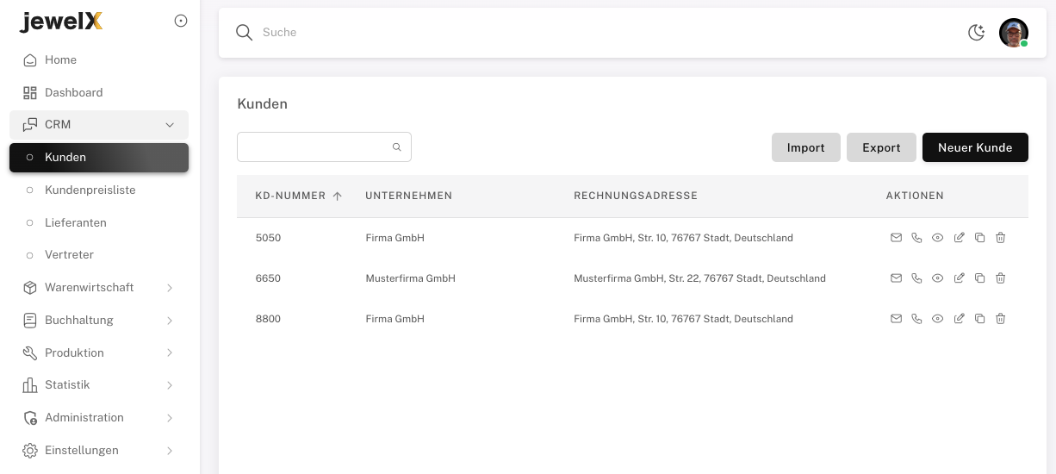Click the Neuer Kunde button

coord(975,147)
